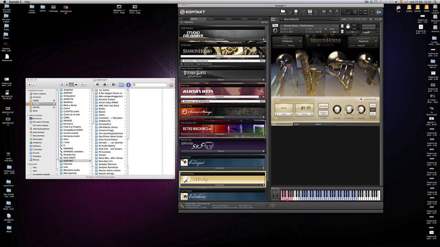Select Finder column view icon
The image size is (440, 247).
pyautogui.click(x=71, y=84)
